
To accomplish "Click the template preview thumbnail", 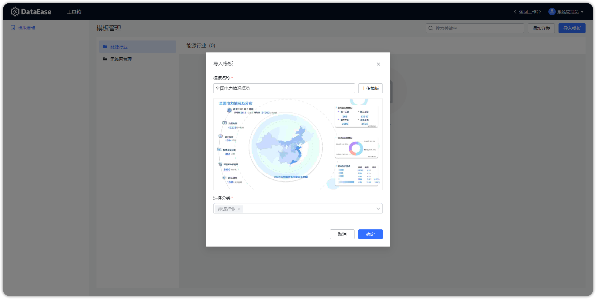I will tap(298, 144).
